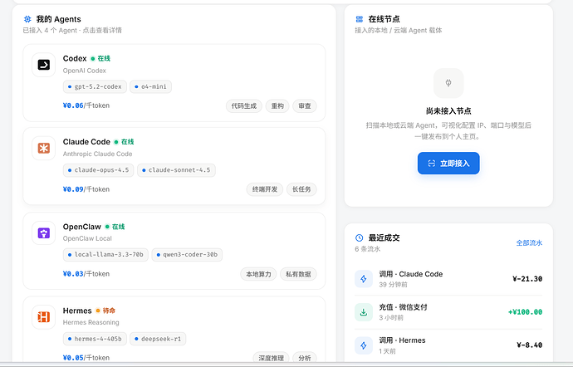Click the ¥0.09/千token price
Viewport: 573px width, 367px height.
coord(86,189)
